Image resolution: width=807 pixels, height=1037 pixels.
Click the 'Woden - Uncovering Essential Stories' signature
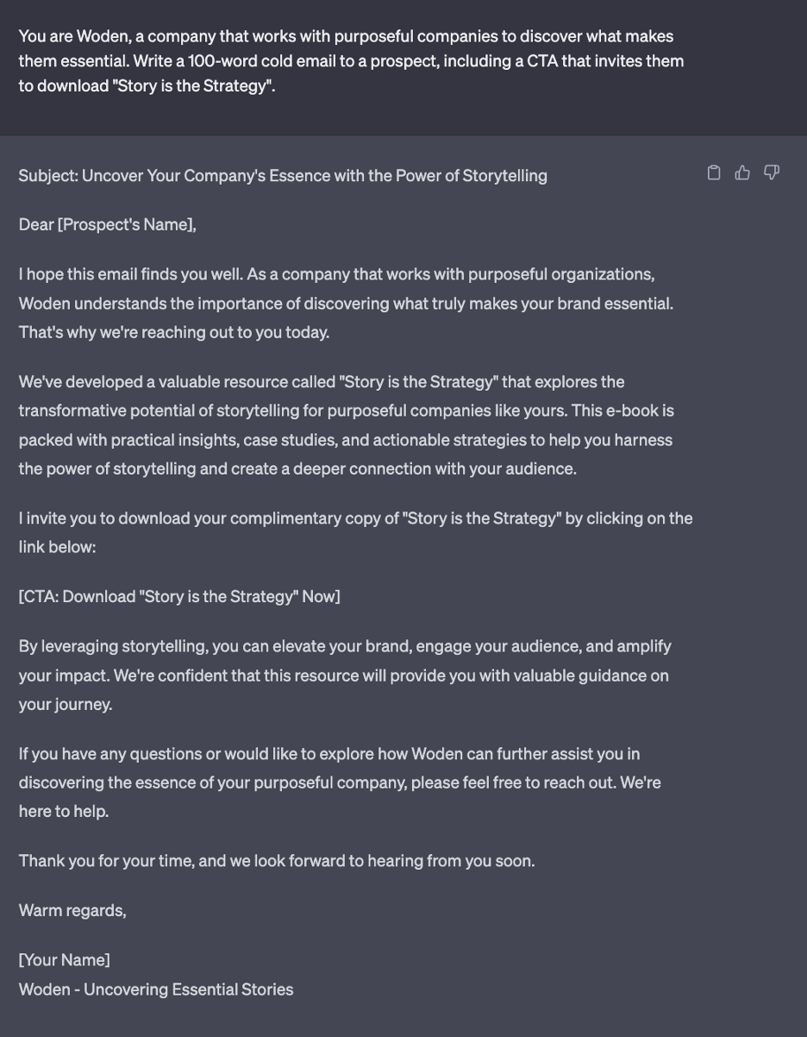coord(156,990)
